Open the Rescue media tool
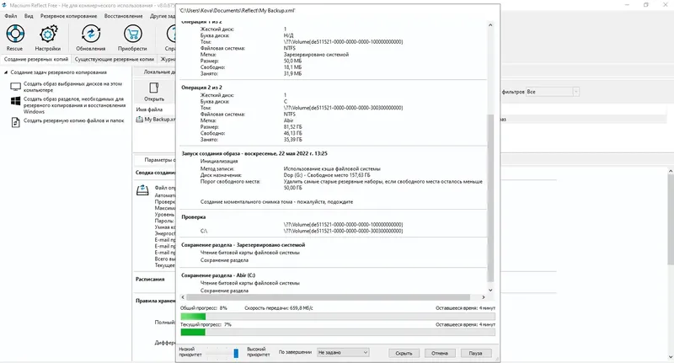Screen dimensions: 674x363 coord(15,34)
